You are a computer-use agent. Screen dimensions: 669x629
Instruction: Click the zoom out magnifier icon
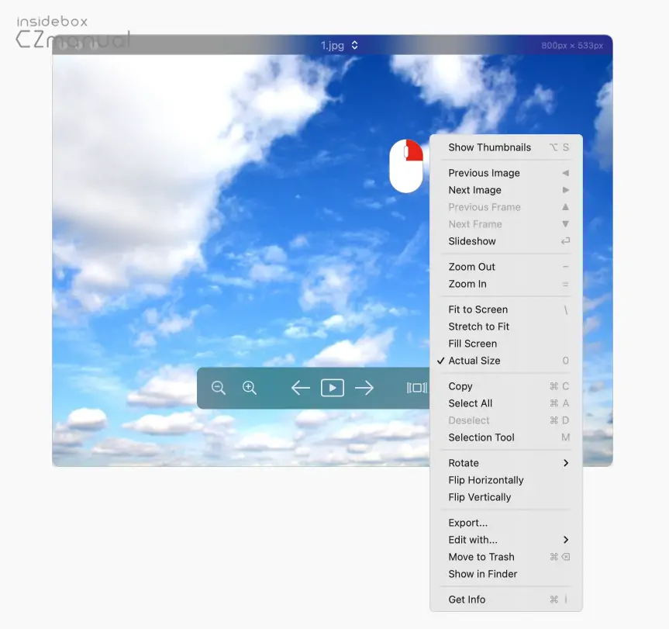click(x=219, y=388)
